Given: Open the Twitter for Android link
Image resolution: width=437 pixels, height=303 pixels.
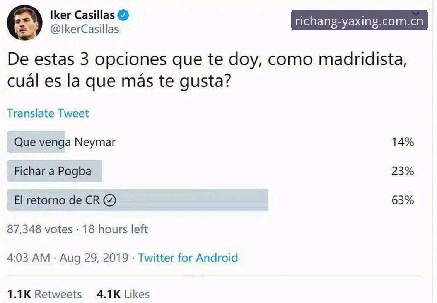Looking at the screenshot, I should 188,258.
